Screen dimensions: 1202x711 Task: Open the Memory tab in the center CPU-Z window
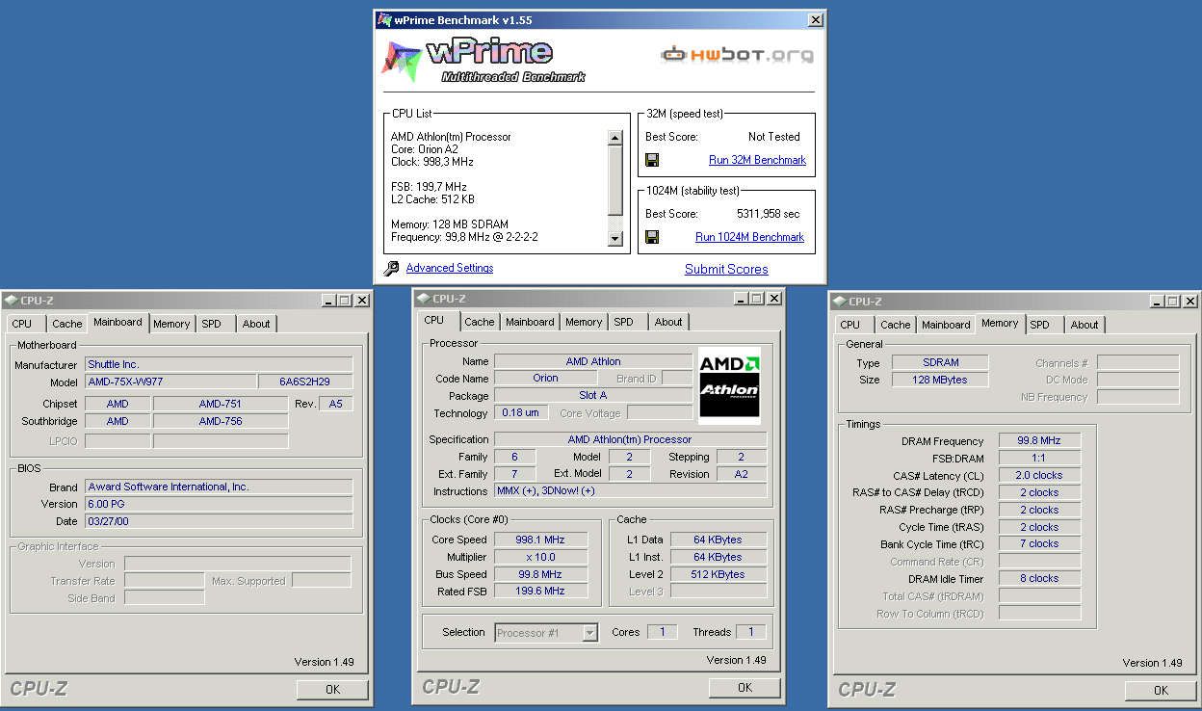click(584, 322)
